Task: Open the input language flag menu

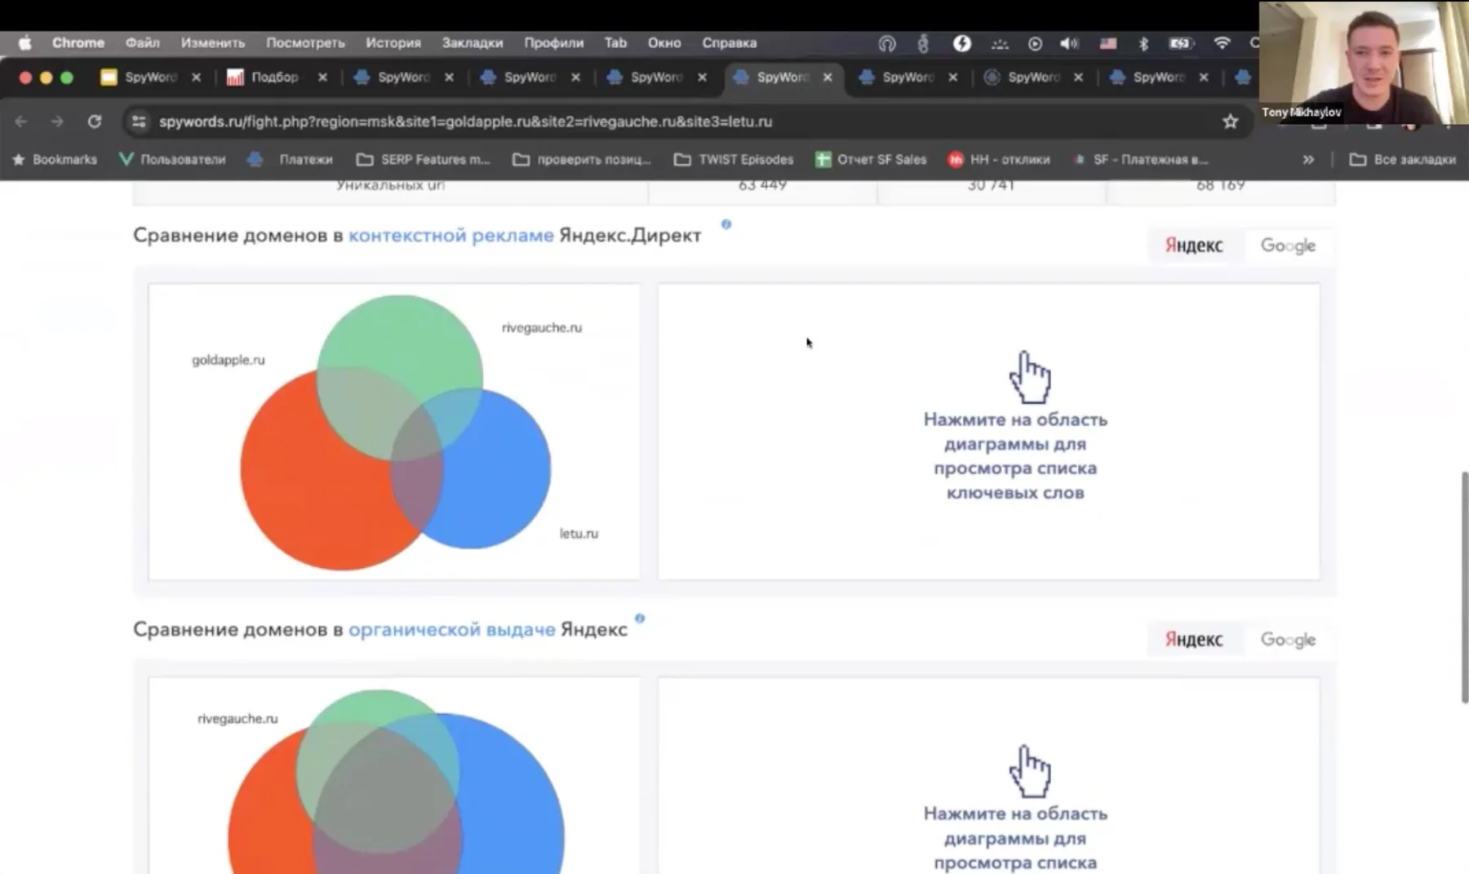Action: 1107,43
